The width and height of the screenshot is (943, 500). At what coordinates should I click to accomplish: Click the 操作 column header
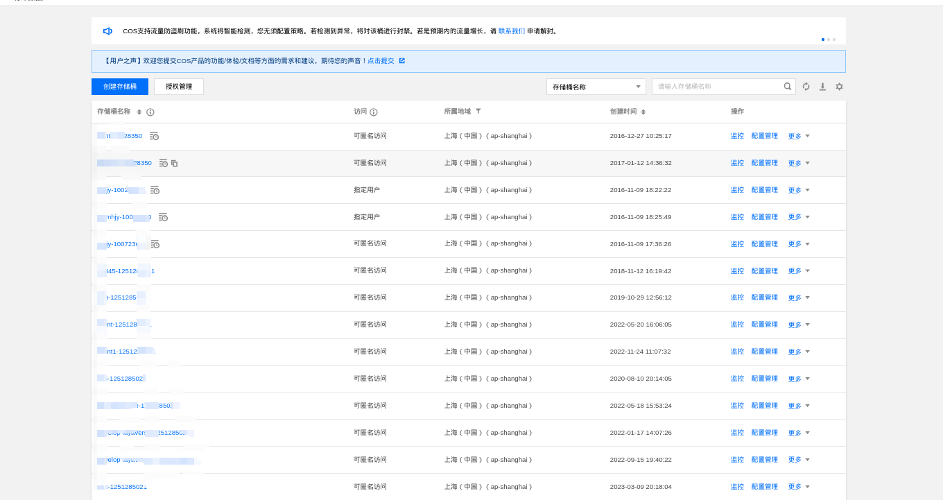click(x=737, y=112)
